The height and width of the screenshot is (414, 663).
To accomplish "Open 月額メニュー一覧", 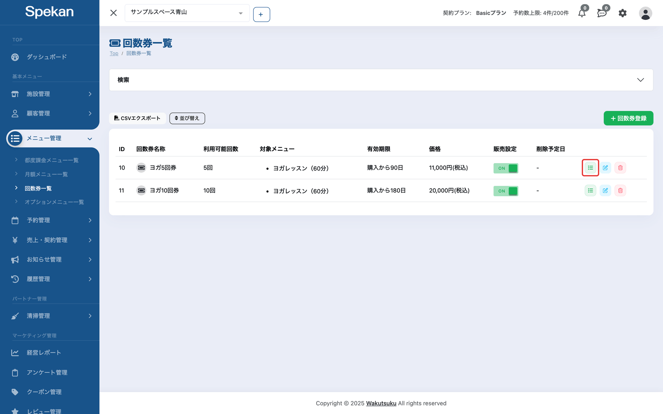I will (46, 174).
